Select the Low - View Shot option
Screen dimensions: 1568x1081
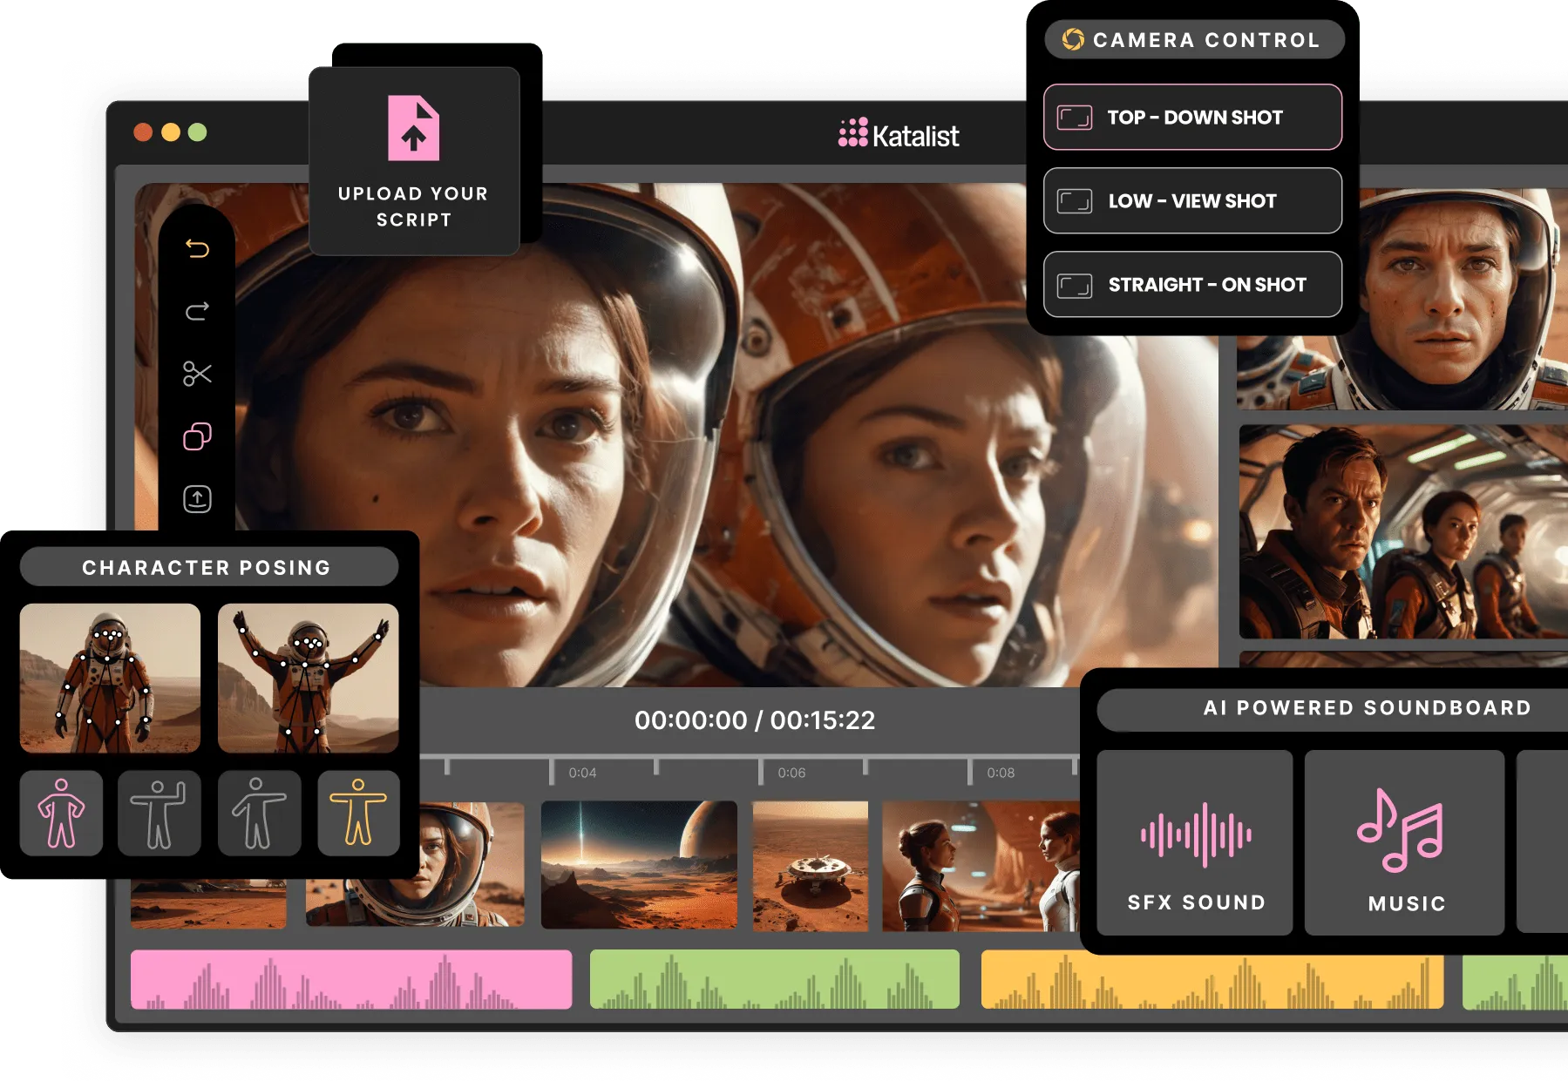pyautogui.click(x=1192, y=201)
